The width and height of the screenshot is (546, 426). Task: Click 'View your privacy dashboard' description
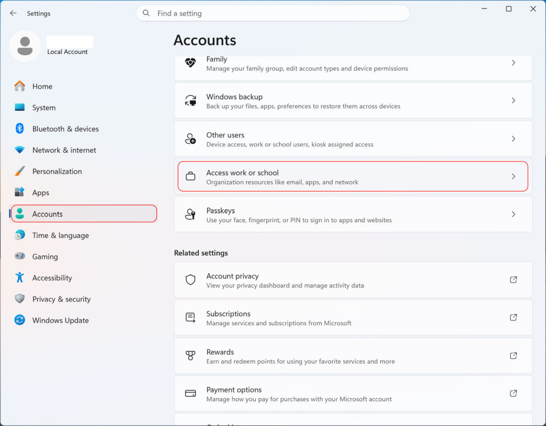[285, 285]
